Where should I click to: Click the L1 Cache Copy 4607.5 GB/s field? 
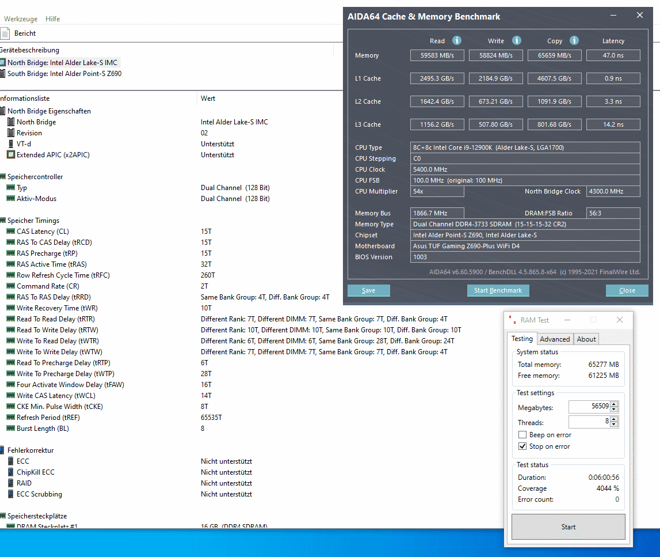click(554, 78)
